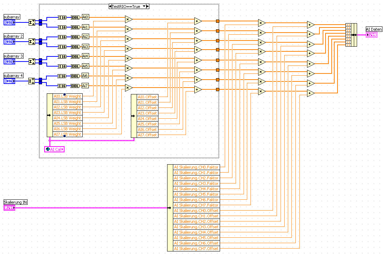Click the split number node after subarray 4
Screen dimensions: 385x254
(32, 81)
